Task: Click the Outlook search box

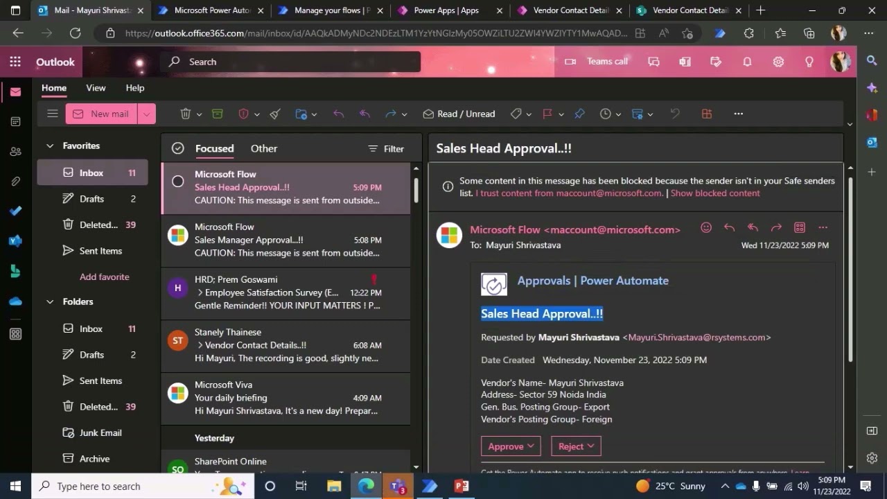Action: point(290,62)
